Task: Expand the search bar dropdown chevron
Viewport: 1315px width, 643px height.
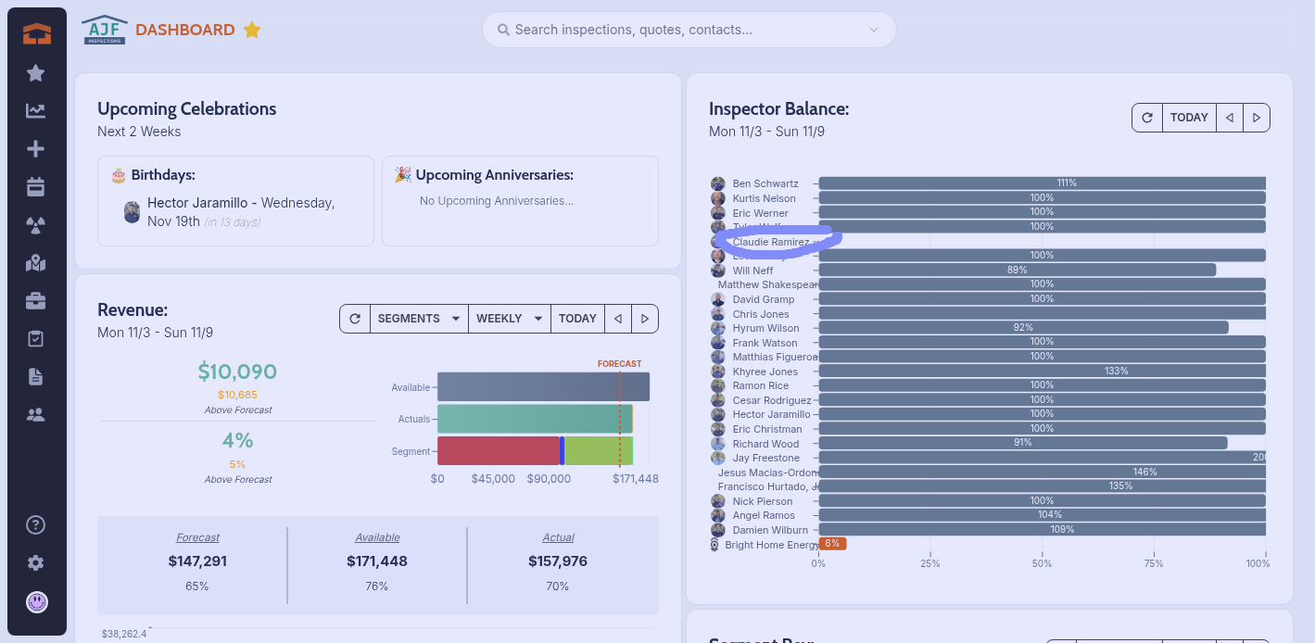Action: click(x=873, y=30)
